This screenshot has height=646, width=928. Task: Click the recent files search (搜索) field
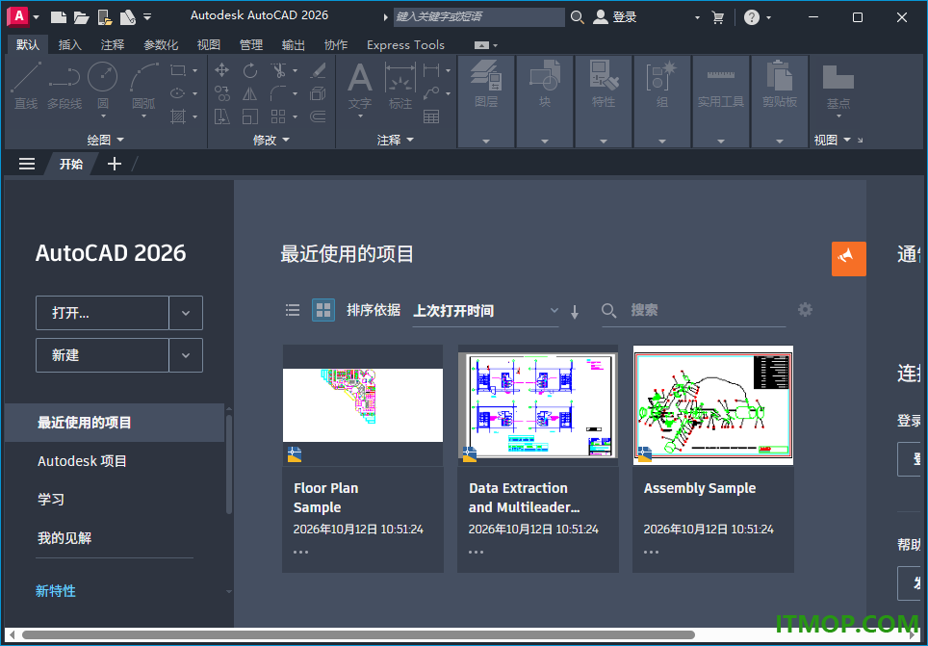pyautogui.click(x=694, y=311)
